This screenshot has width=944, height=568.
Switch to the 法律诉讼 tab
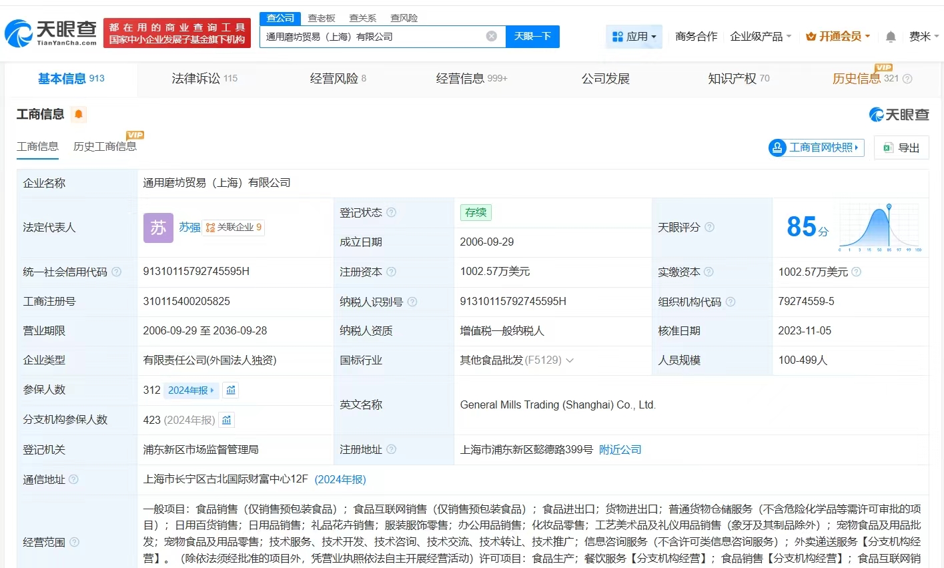[205, 79]
